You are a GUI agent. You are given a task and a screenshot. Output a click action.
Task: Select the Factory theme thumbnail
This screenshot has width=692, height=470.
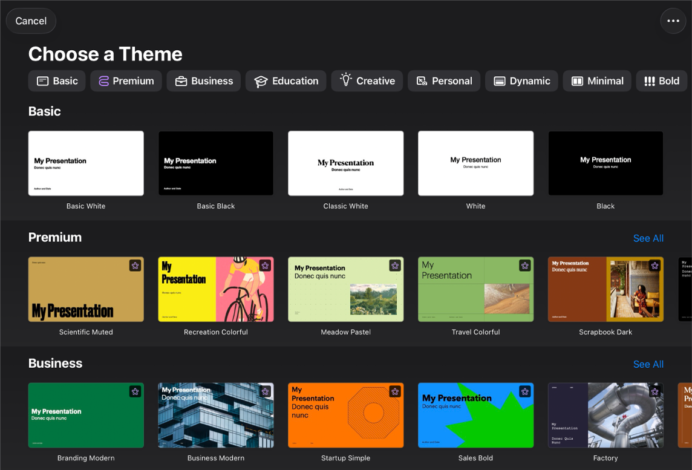[x=605, y=415]
